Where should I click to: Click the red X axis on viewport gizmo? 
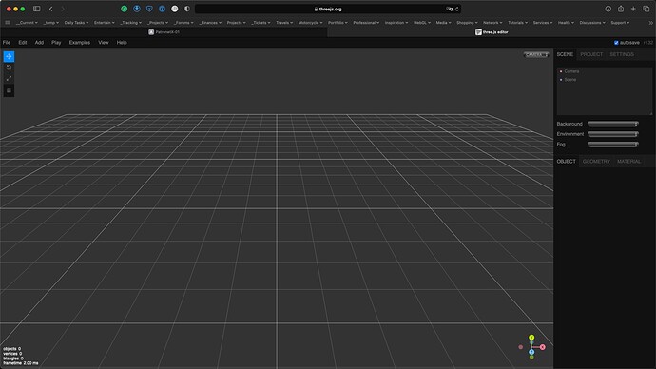tap(542, 347)
